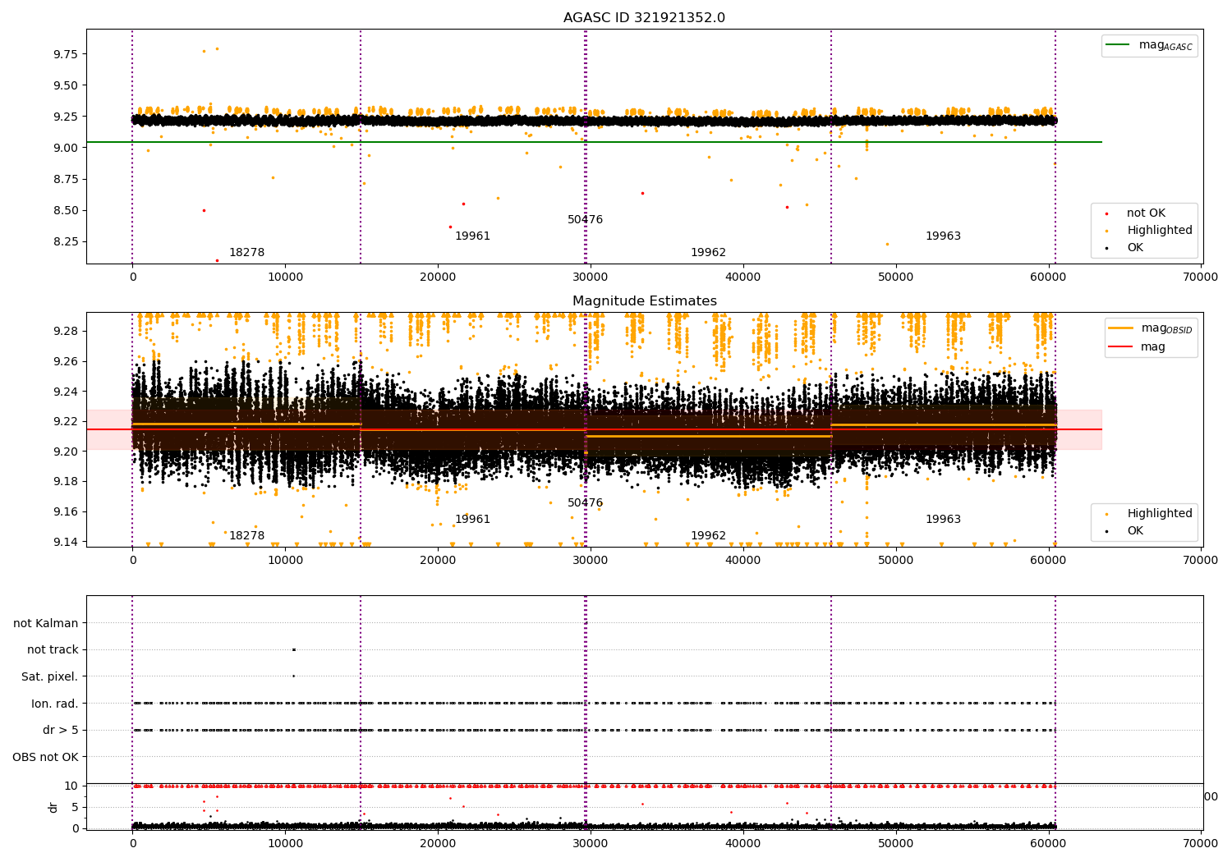
Task: Click obsid label 19963 in Magnitude Estimates plot
Action: [x=943, y=519]
